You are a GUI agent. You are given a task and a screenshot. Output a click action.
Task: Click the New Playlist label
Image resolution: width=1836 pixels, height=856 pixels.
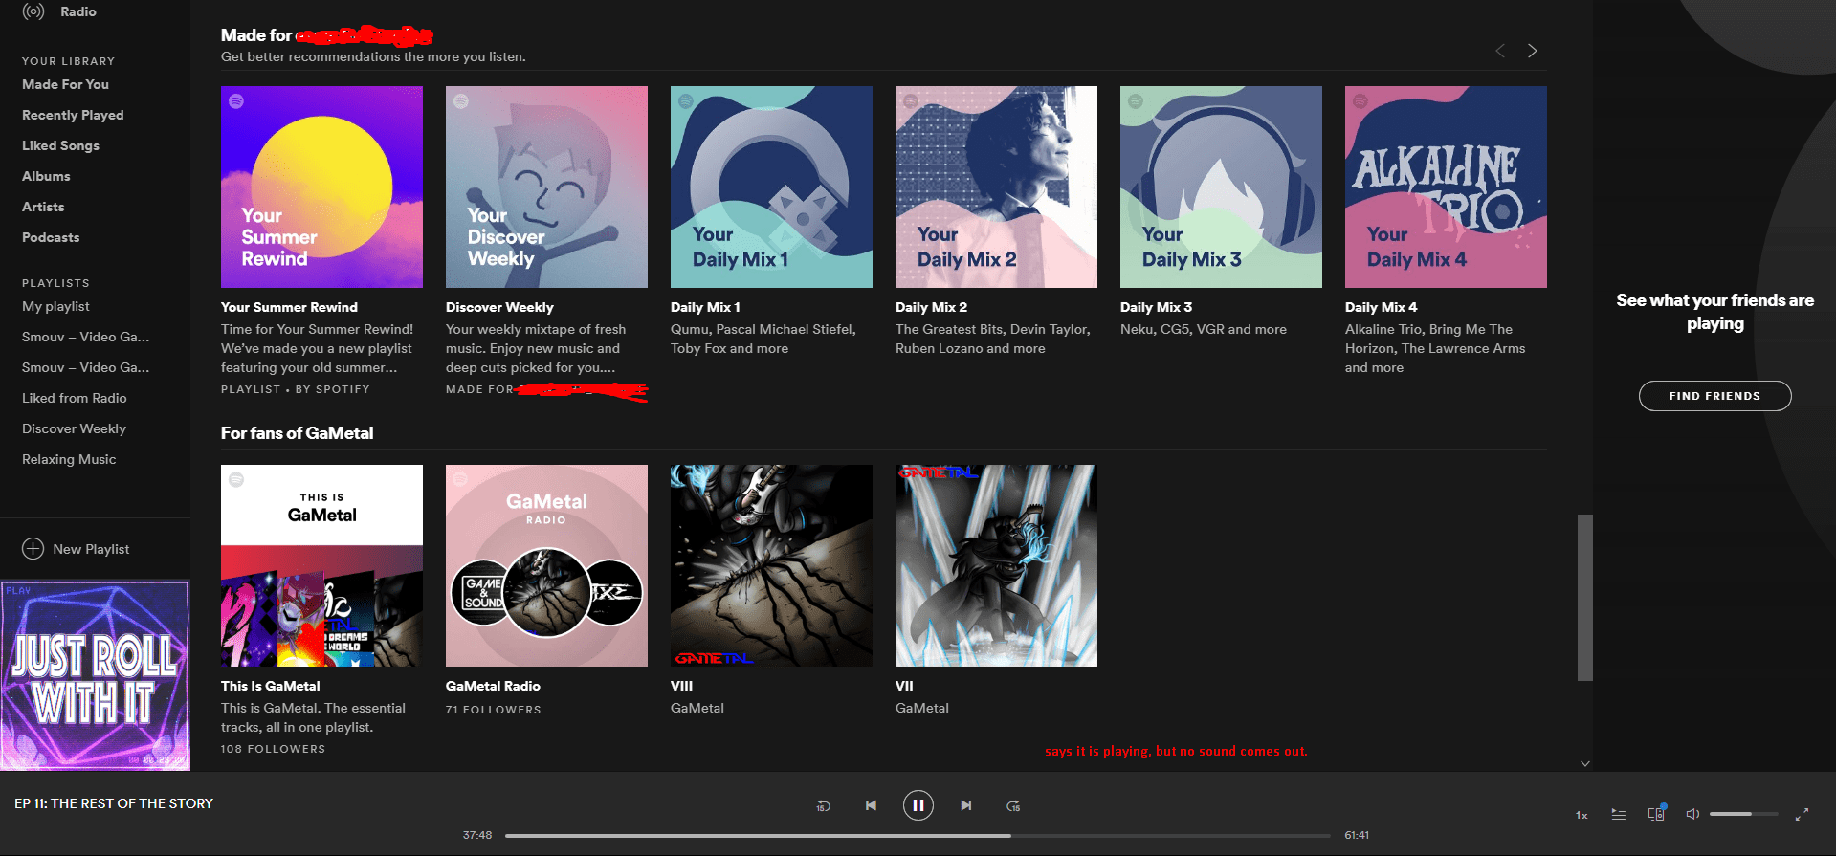click(x=91, y=549)
